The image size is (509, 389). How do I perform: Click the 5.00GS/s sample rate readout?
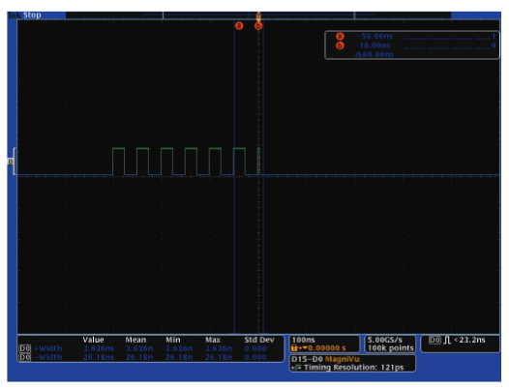385,340
